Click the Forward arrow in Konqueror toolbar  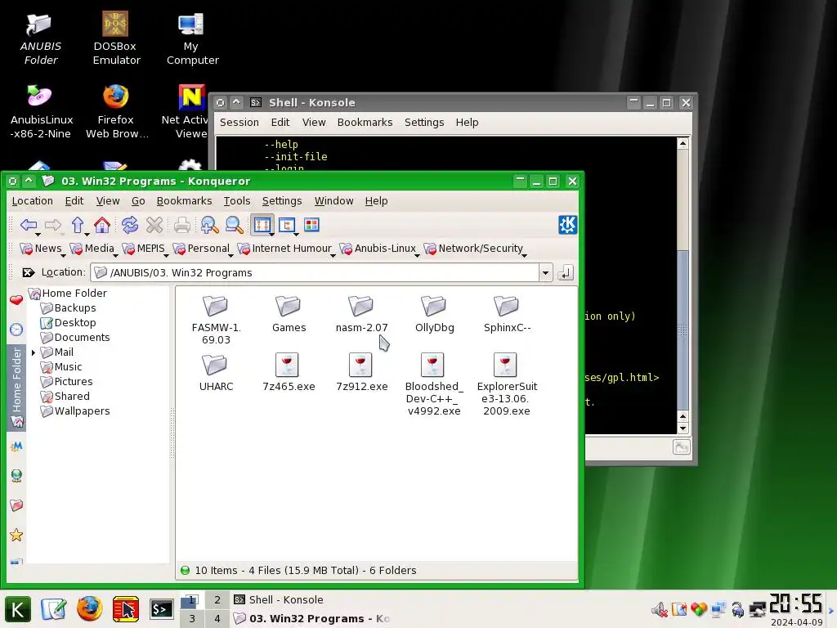(52, 226)
